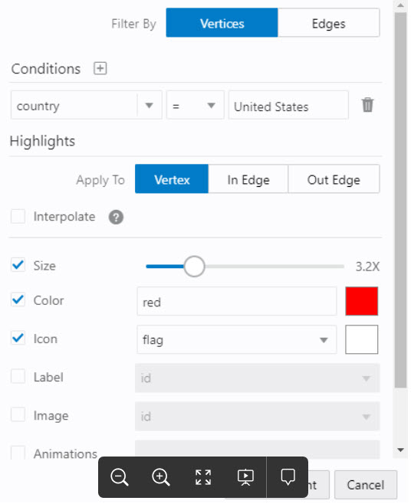Select the In Edge apply-to option
Screen dimensions: 411x504
(248, 179)
